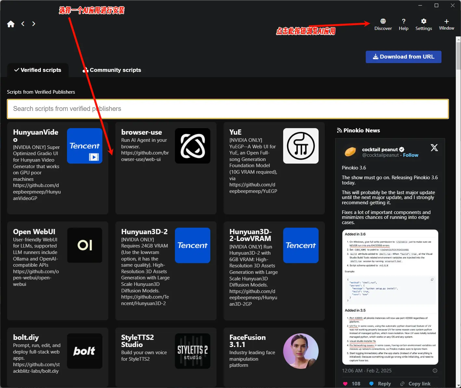The height and width of the screenshot is (388, 461).
Task: Click the Home icon
Action: [11, 24]
